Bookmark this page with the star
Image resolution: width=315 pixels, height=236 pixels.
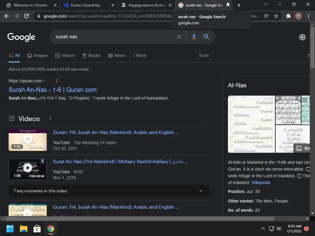[x=276, y=16]
